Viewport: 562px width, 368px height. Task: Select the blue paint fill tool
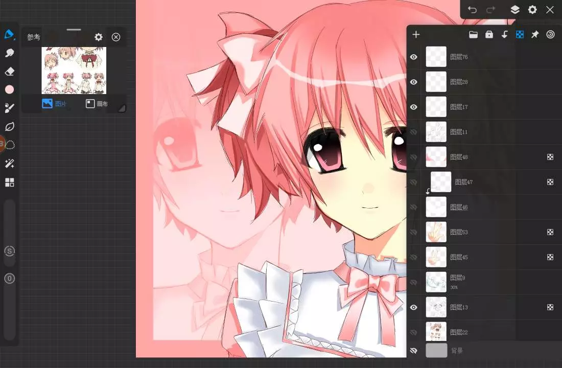coord(9,34)
